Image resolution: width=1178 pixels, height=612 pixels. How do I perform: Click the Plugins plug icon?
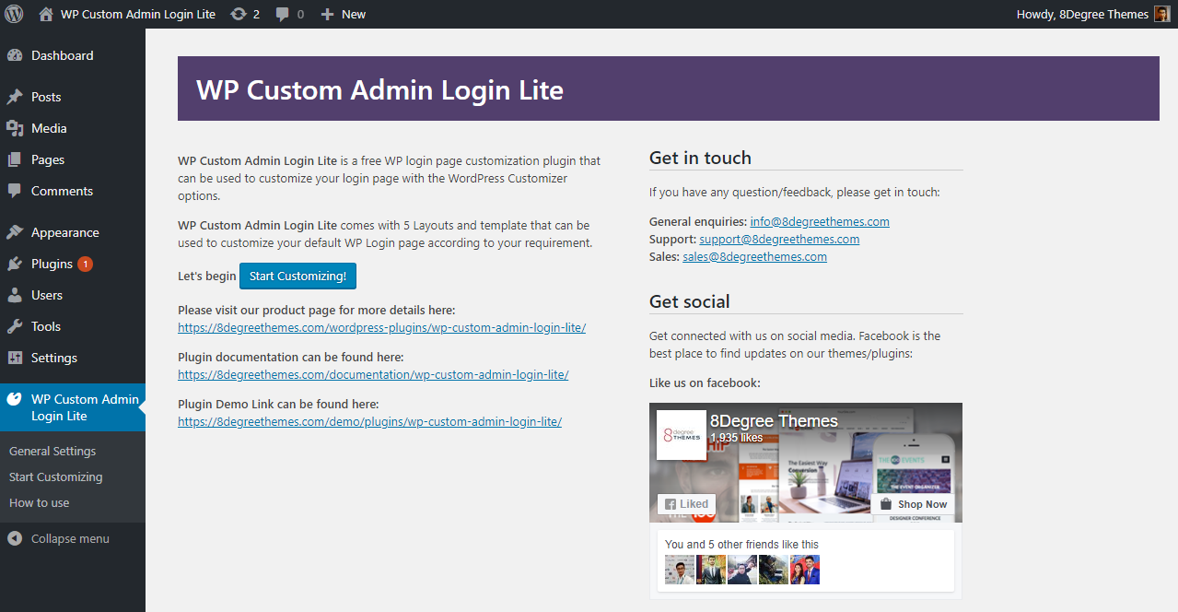coord(15,264)
